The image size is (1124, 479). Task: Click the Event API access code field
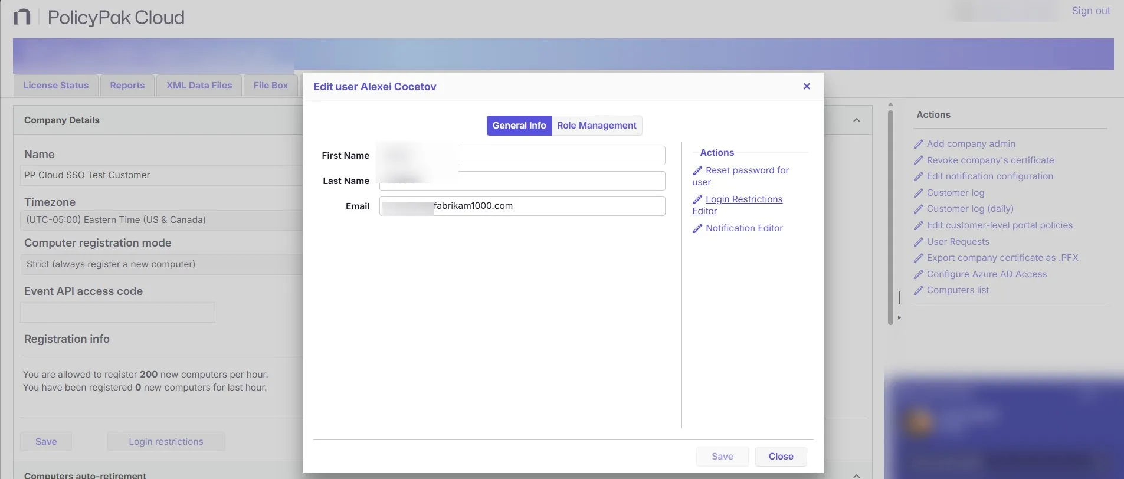pyautogui.click(x=117, y=313)
